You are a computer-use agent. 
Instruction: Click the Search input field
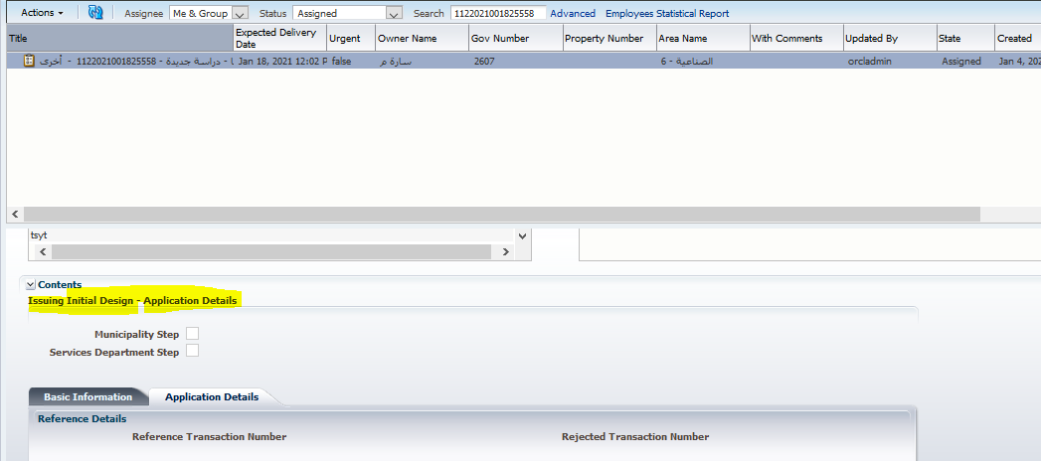pos(498,13)
